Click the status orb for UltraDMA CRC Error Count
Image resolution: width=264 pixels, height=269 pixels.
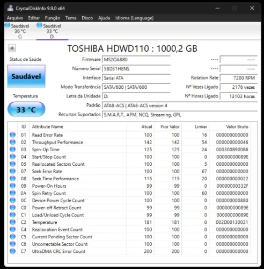pos(12,251)
